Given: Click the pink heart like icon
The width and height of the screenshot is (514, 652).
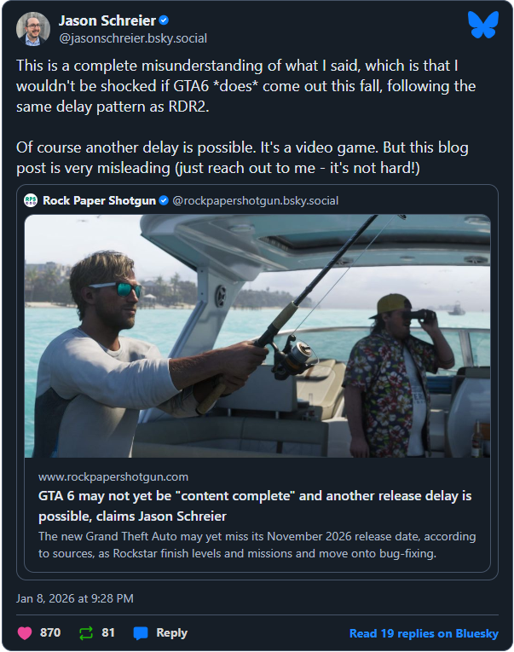Looking at the screenshot, I should [23, 633].
